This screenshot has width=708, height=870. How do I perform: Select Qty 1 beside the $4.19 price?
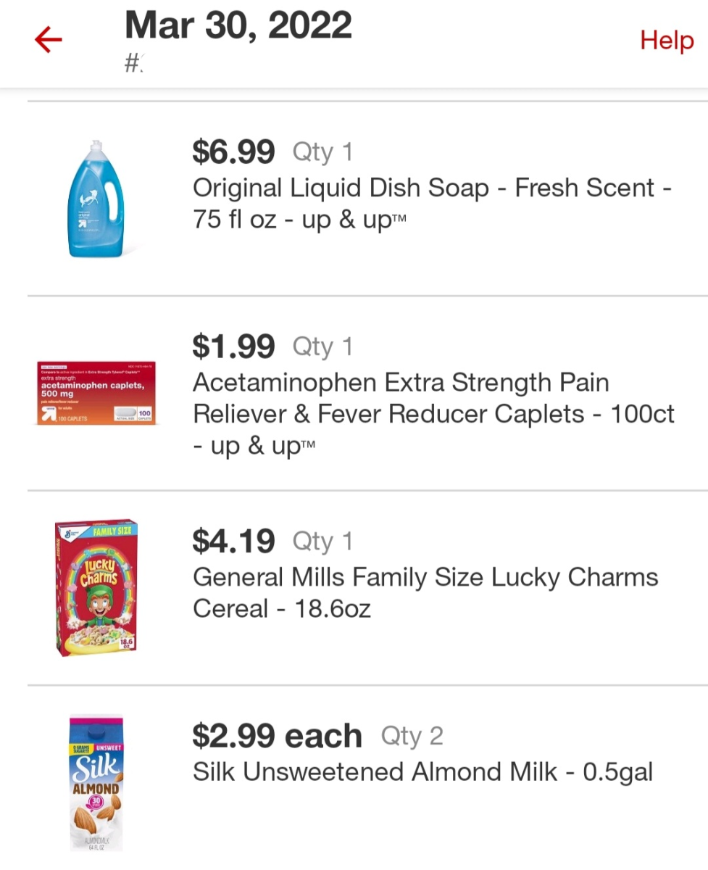click(x=322, y=542)
